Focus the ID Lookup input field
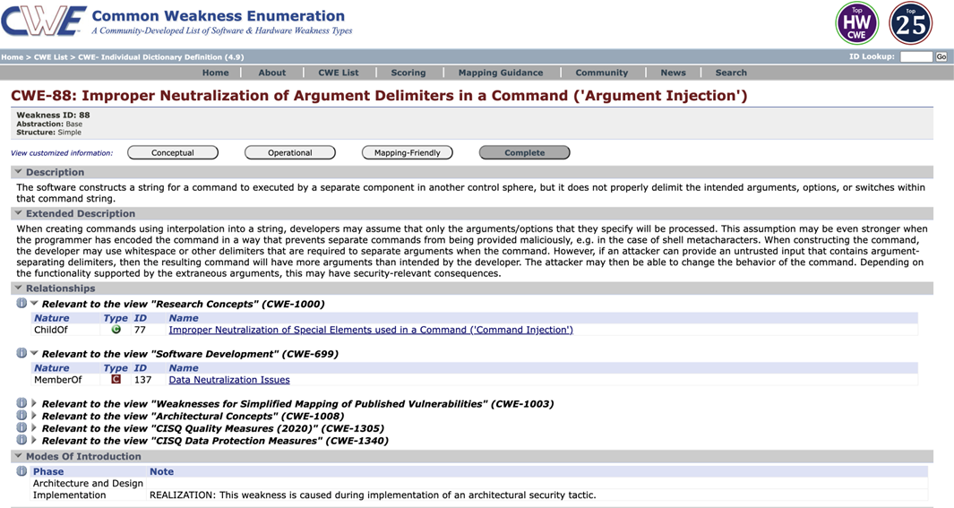954x508 pixels. point(916,56)
